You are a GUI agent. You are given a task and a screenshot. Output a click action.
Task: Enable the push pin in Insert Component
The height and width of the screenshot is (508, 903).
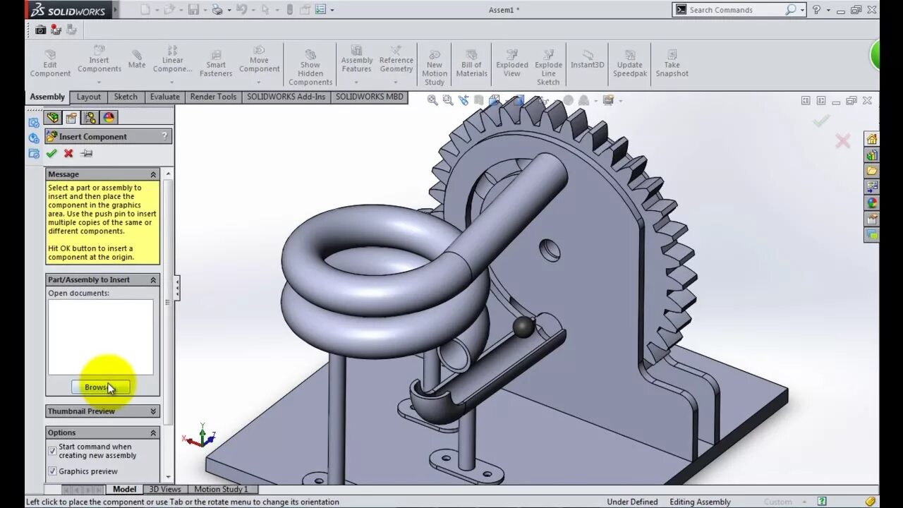pos(86,153)
